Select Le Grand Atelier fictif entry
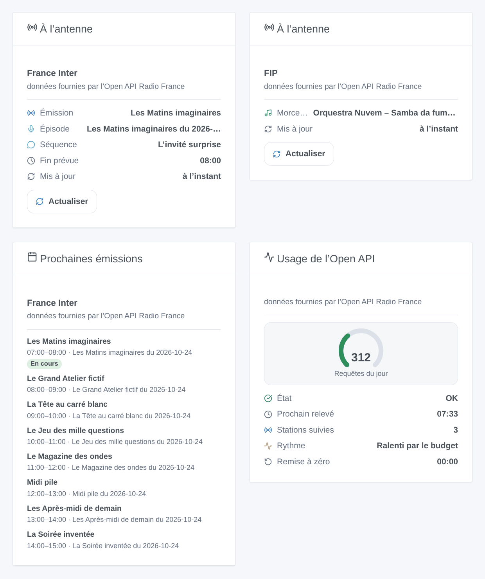 [x=124, y=384]
